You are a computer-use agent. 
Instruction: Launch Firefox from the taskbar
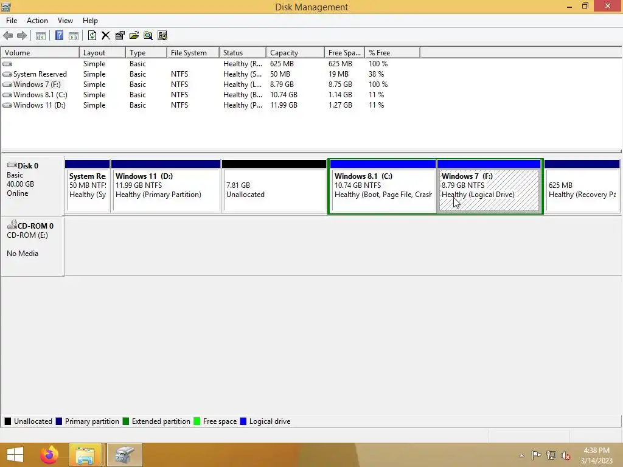49,455
